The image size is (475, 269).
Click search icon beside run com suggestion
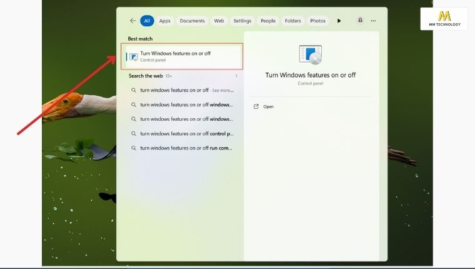(x=134, y=148)
